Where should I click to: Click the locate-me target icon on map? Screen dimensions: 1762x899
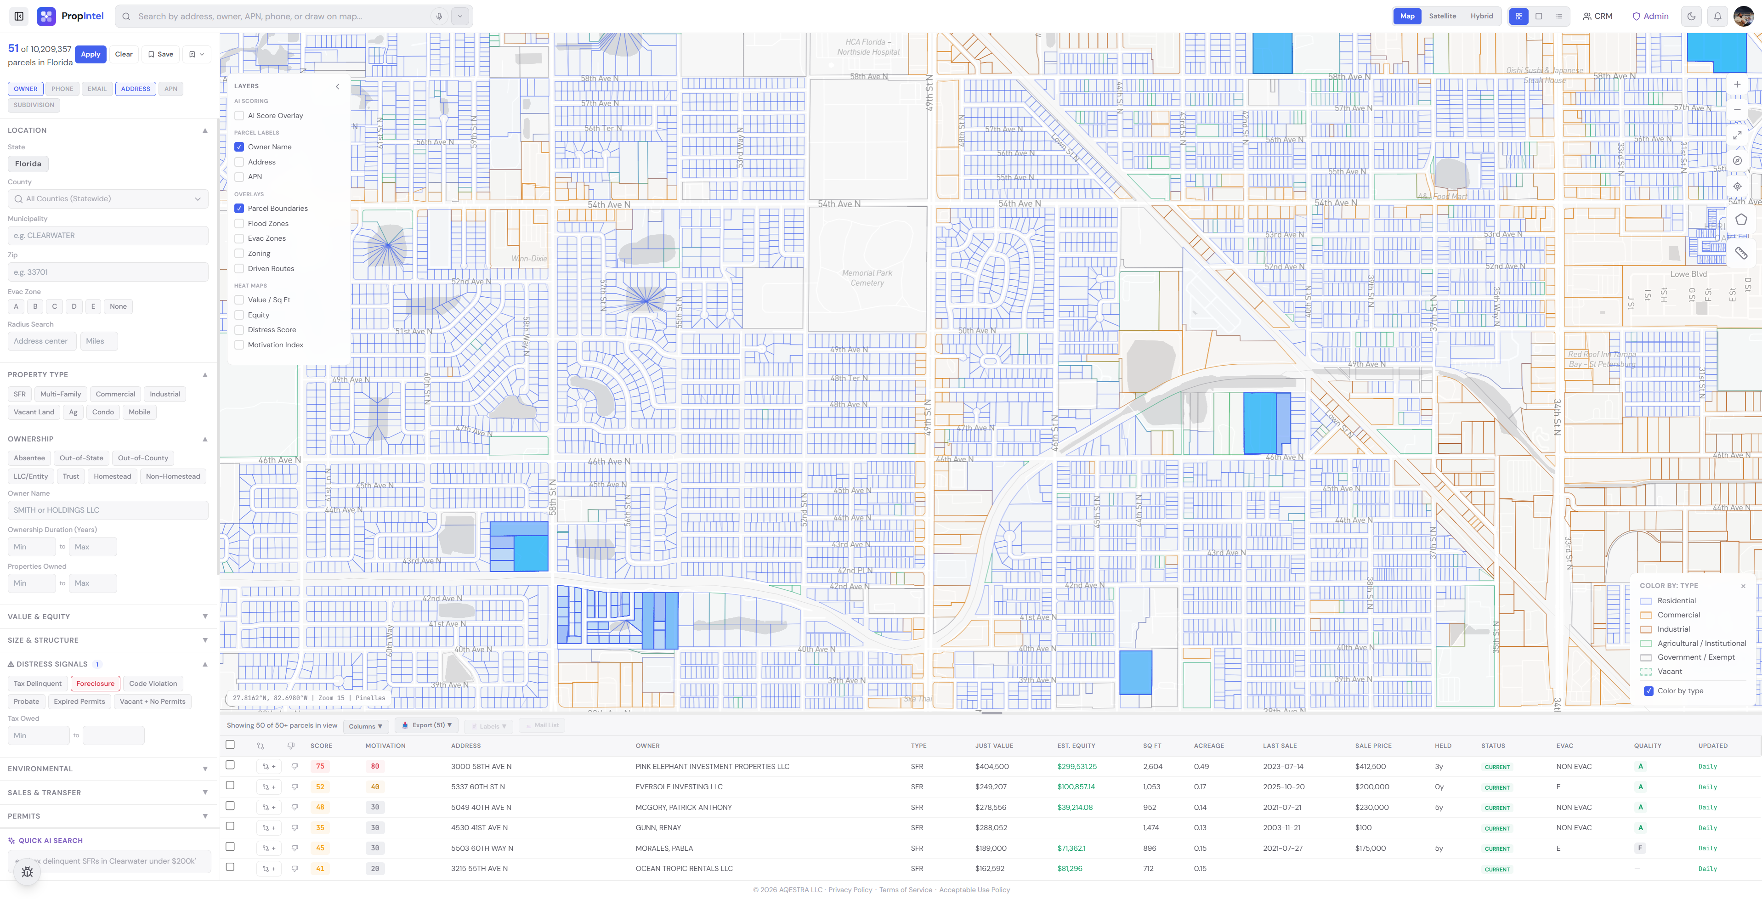(x=1737, y=186)
